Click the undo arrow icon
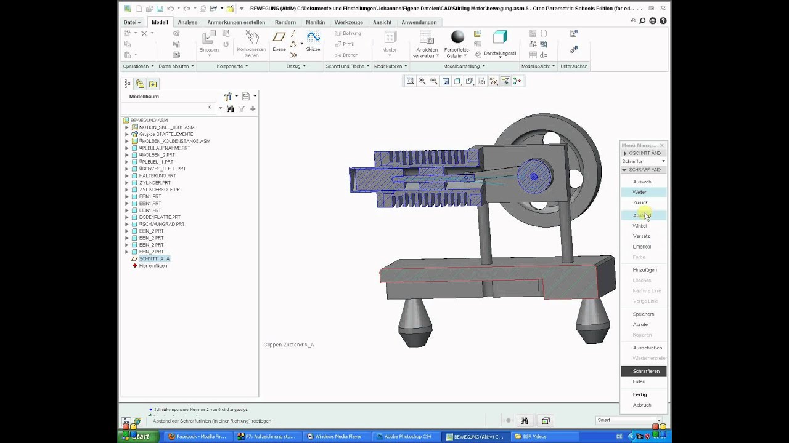 (170, 9)
